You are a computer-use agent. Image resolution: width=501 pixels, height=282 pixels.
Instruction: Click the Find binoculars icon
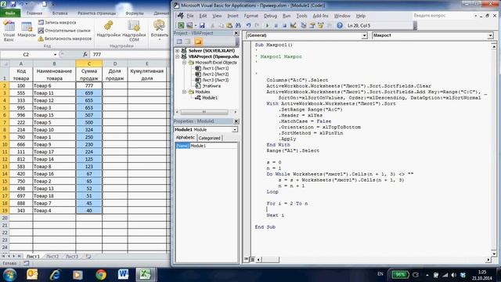[238, 25]
